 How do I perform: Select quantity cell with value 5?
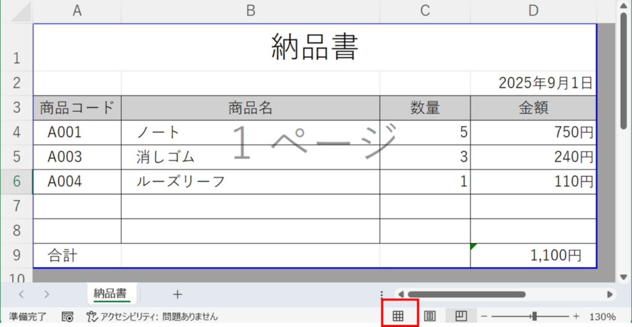pyautogui.click(x=425, y=133)
